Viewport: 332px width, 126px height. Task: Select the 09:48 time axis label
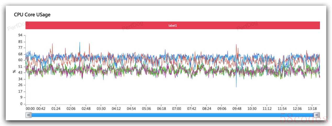pyautogui.click(x=237, y=109)
